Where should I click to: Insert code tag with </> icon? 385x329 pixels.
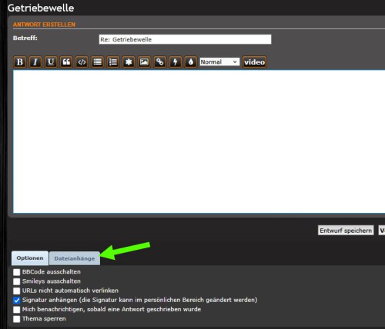(82, 62)
